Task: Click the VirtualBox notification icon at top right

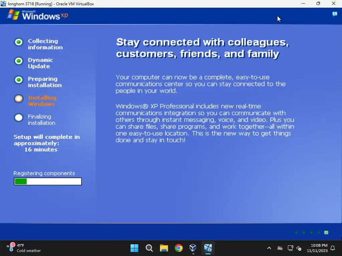Action: pyautogui.click(x=335, y=14)
